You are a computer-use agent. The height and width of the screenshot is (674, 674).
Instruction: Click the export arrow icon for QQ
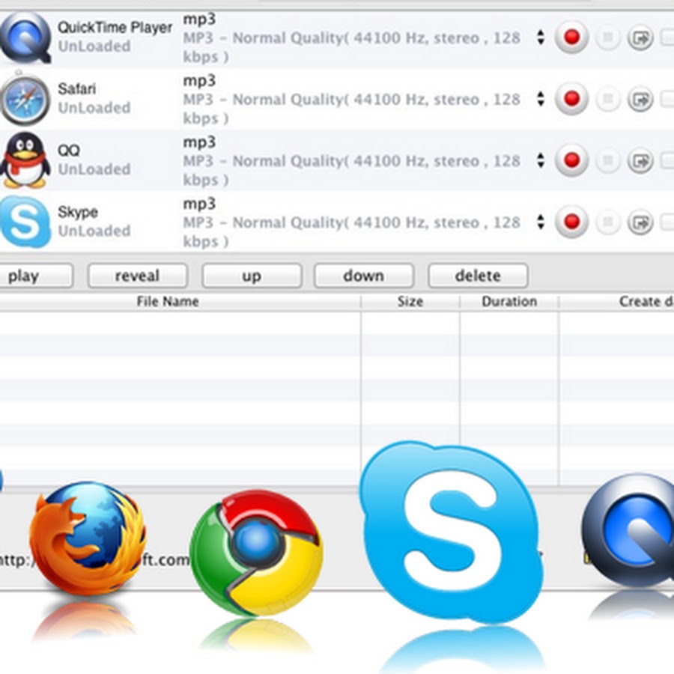point(640,161)
